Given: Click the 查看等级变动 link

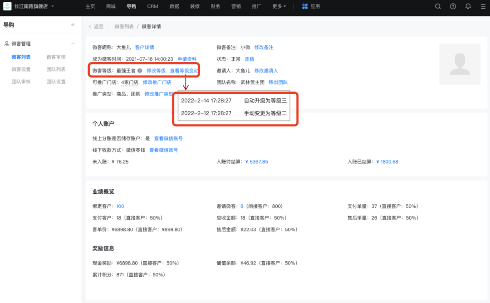Looking at the screenshot, I should [184, 71].
